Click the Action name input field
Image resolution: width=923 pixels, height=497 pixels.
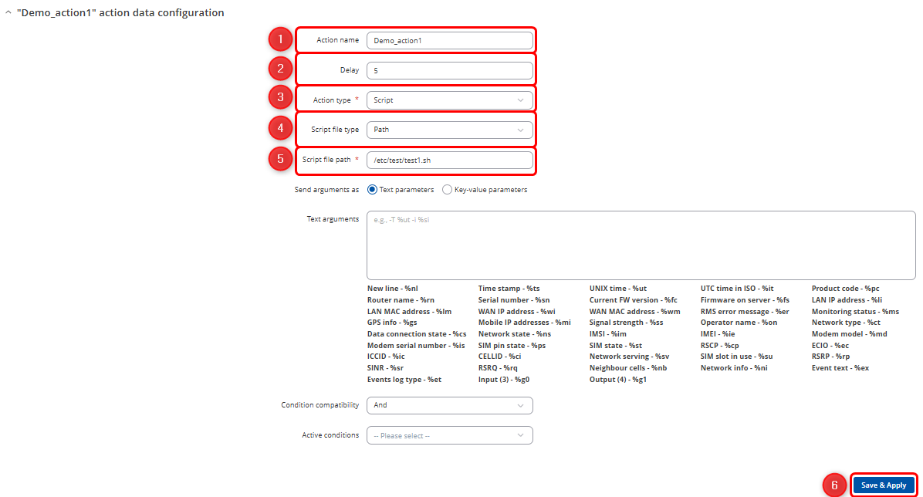click(x=449, y=40)
